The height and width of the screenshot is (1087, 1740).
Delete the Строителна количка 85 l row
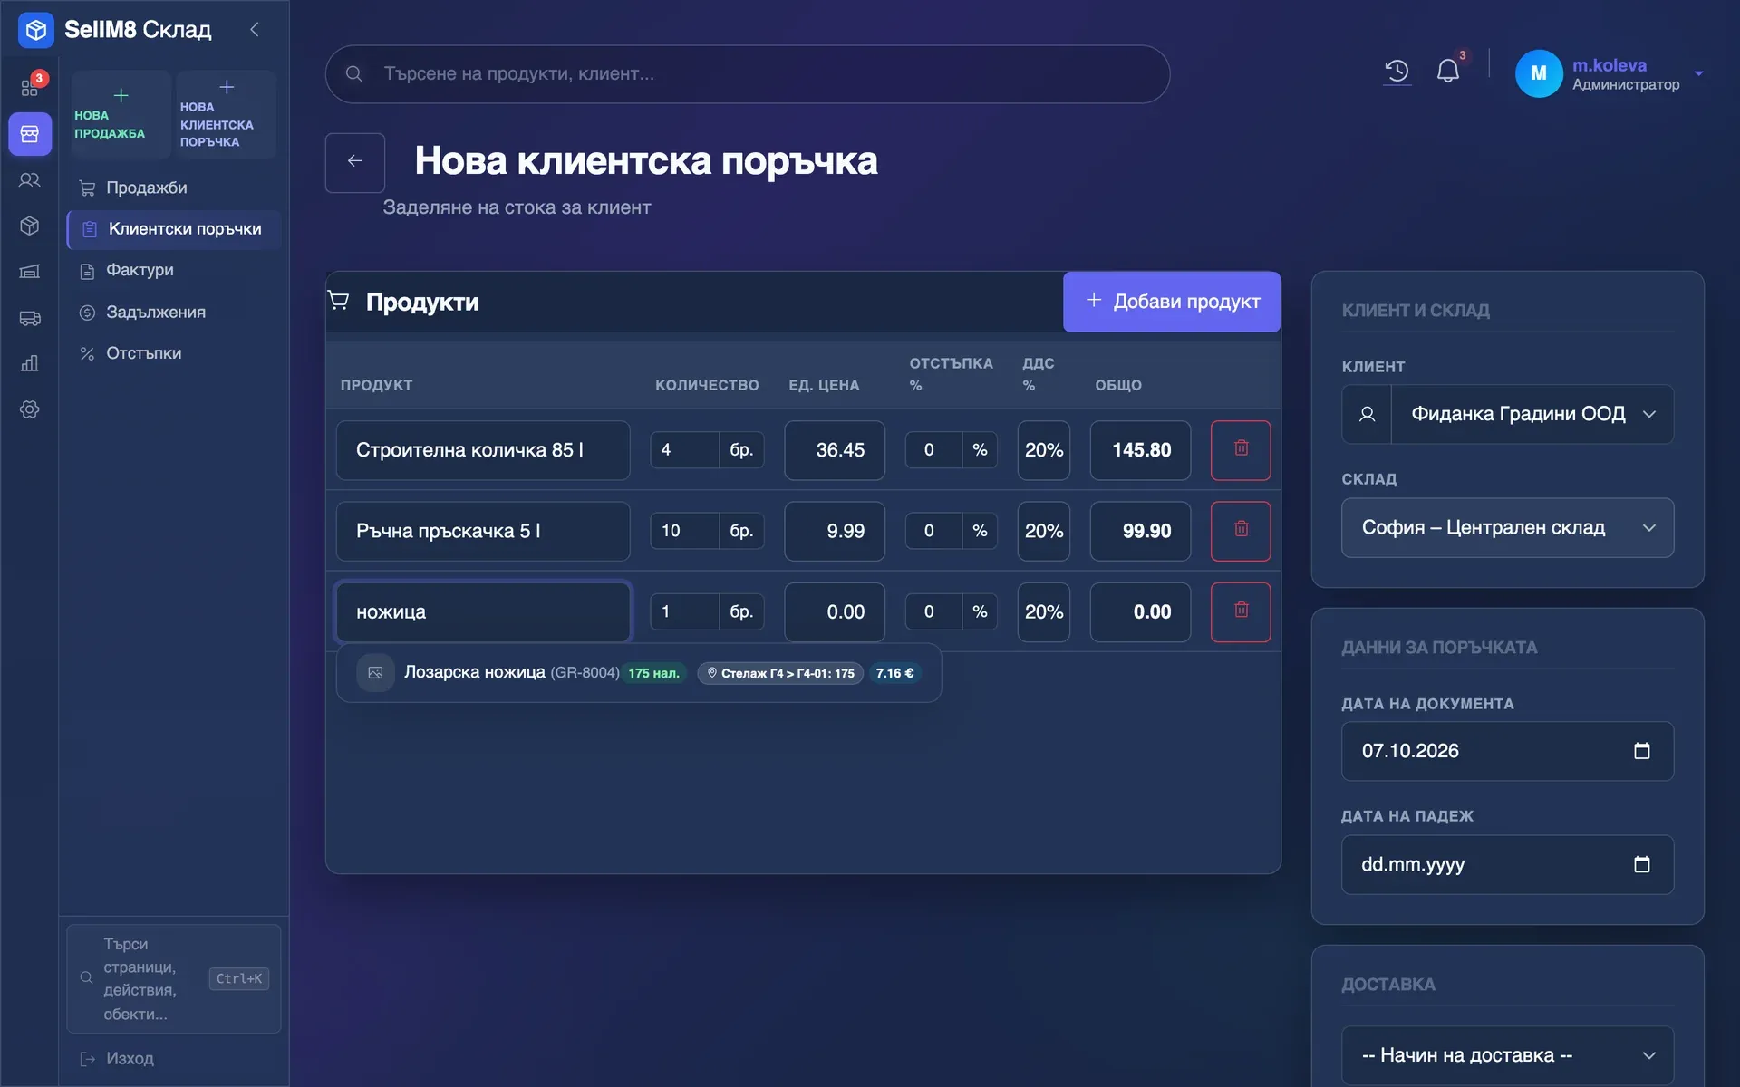tap(1241, 449)
